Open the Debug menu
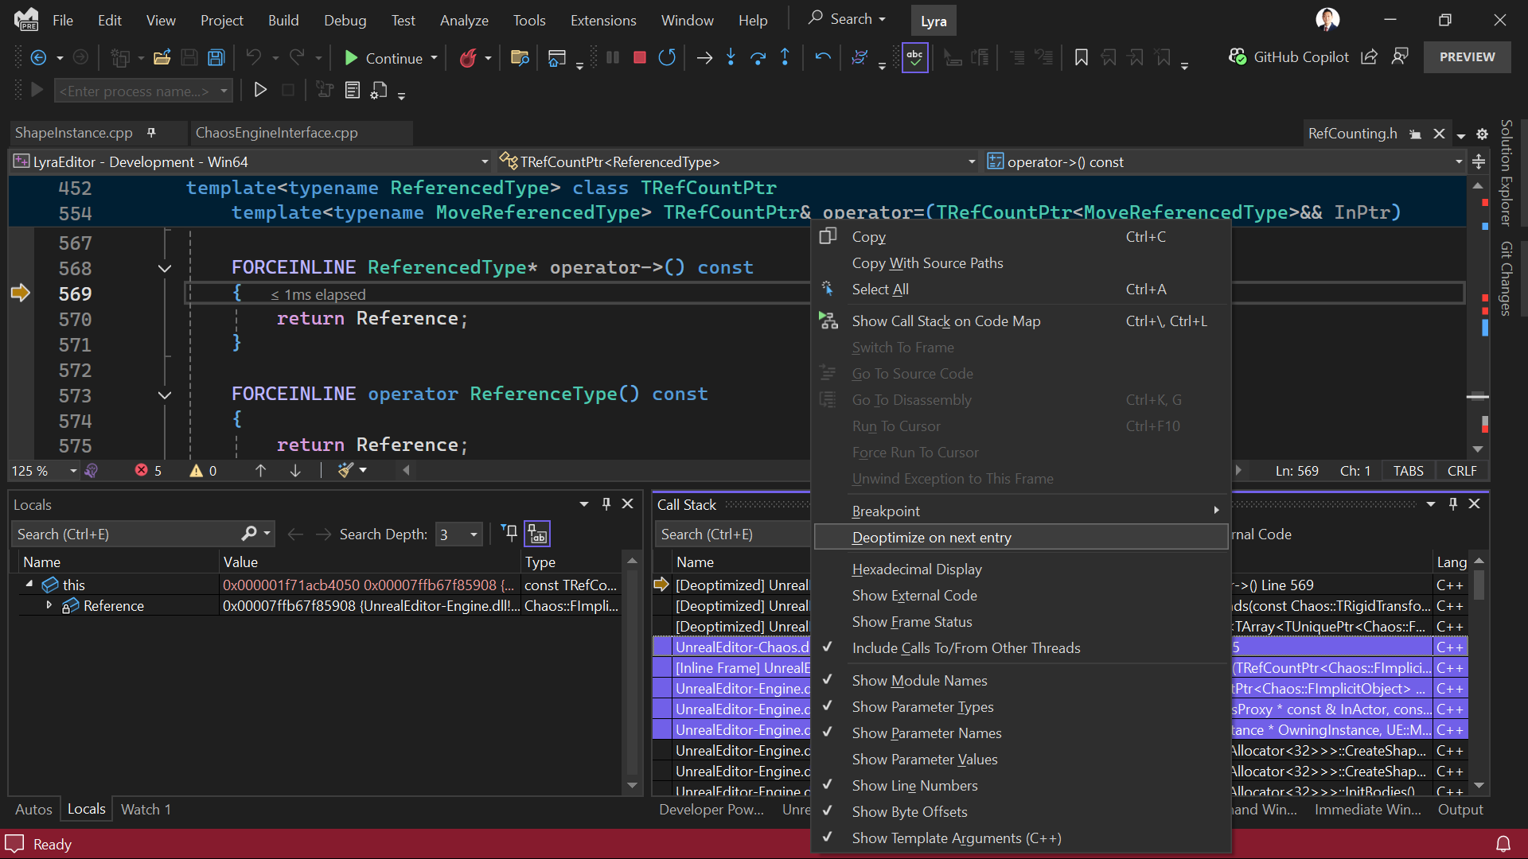The height and width of the screenshot is (859, 1528). point(345,20)
